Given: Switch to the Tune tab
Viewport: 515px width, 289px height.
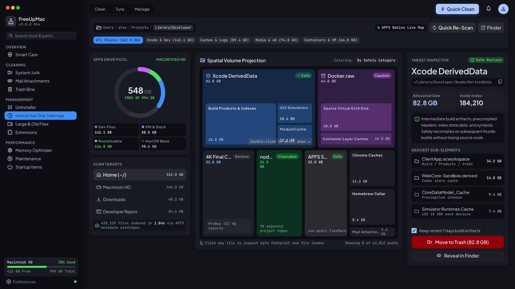Looking at the screenshot, I should point(120,9).
